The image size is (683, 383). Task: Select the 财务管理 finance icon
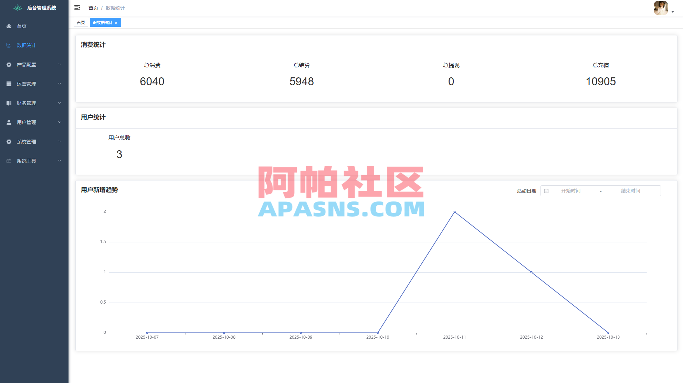pyautogui.click(x=9, y=103)
